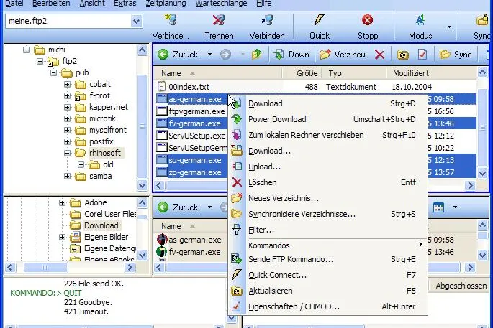
Task: Collapse the rhinosoft folder node
Action: [x=67, y=153]
